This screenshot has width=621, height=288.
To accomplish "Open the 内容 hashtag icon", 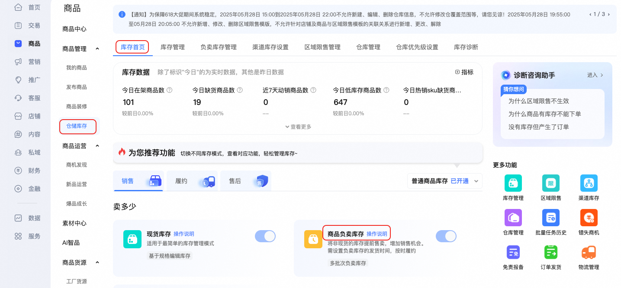I will [x=18, y=134].
